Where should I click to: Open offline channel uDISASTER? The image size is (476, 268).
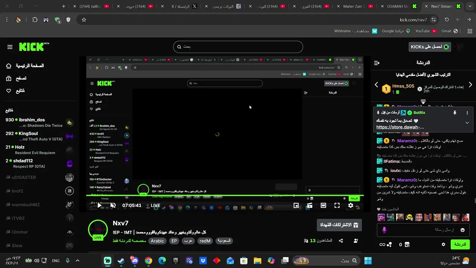39,178
